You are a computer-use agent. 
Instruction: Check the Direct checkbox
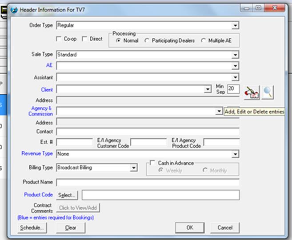pyautogui.click(x=84, y=39)
